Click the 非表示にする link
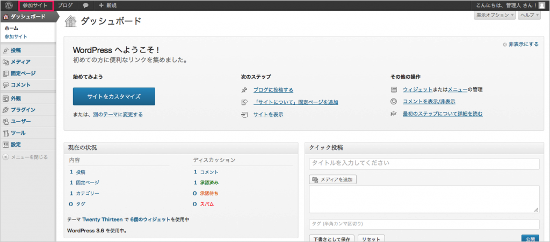The image size is (550, 242). [523, 44]
